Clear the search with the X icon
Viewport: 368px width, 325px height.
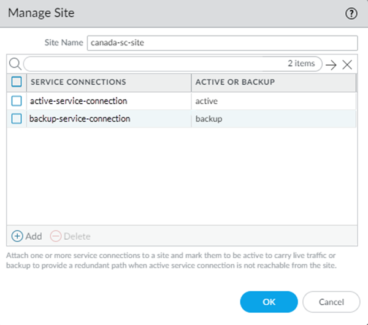(347, 64)
